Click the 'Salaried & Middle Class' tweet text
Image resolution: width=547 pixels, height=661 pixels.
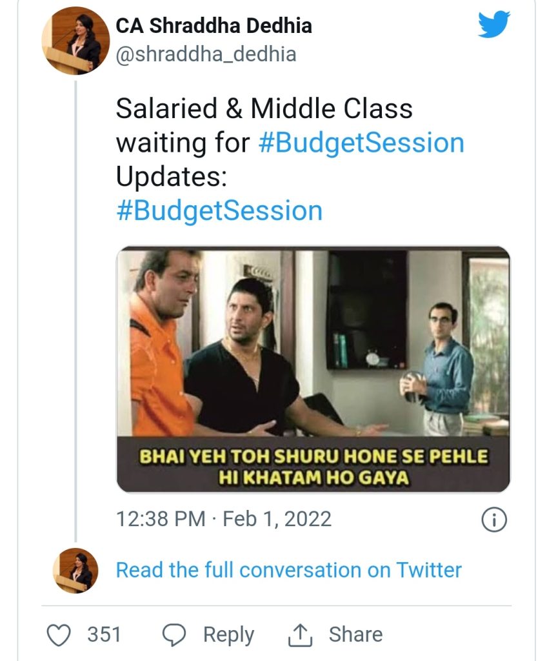(x=264, y=108)
